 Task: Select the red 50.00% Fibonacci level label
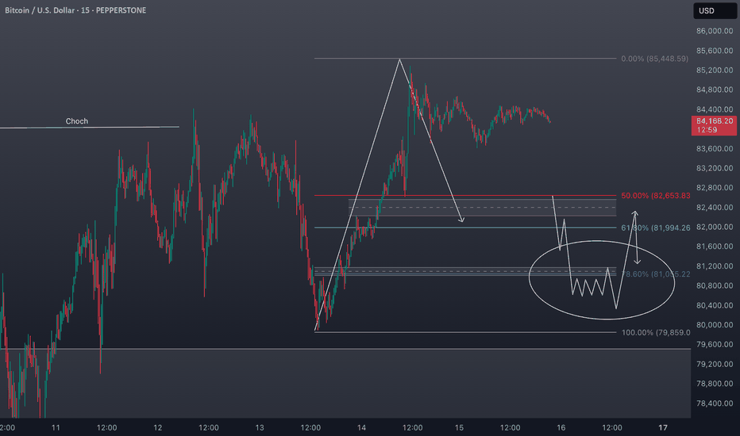click(656, 196)
